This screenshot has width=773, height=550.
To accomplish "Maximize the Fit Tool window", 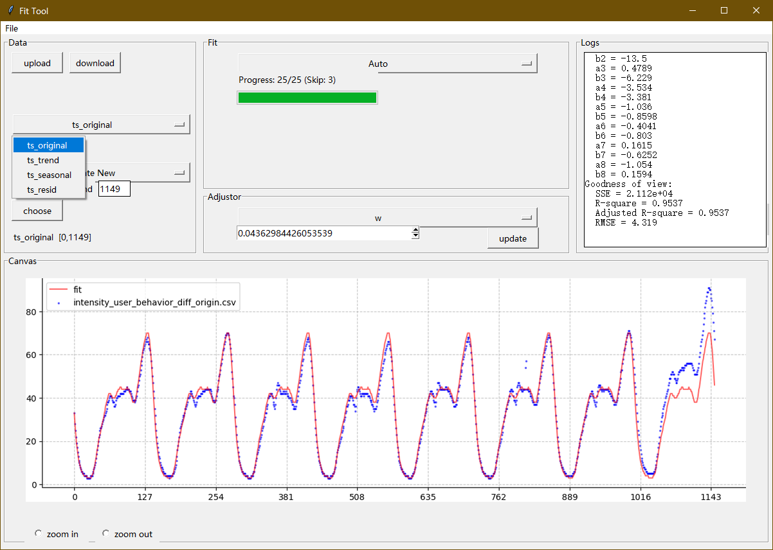I will coord(724,10).
